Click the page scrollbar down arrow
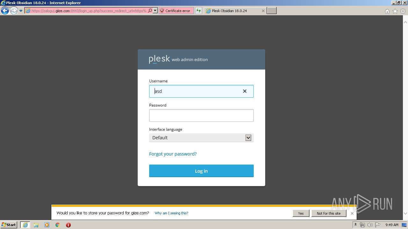The width and height of the screenshot is (408, 229). [405, 214]
